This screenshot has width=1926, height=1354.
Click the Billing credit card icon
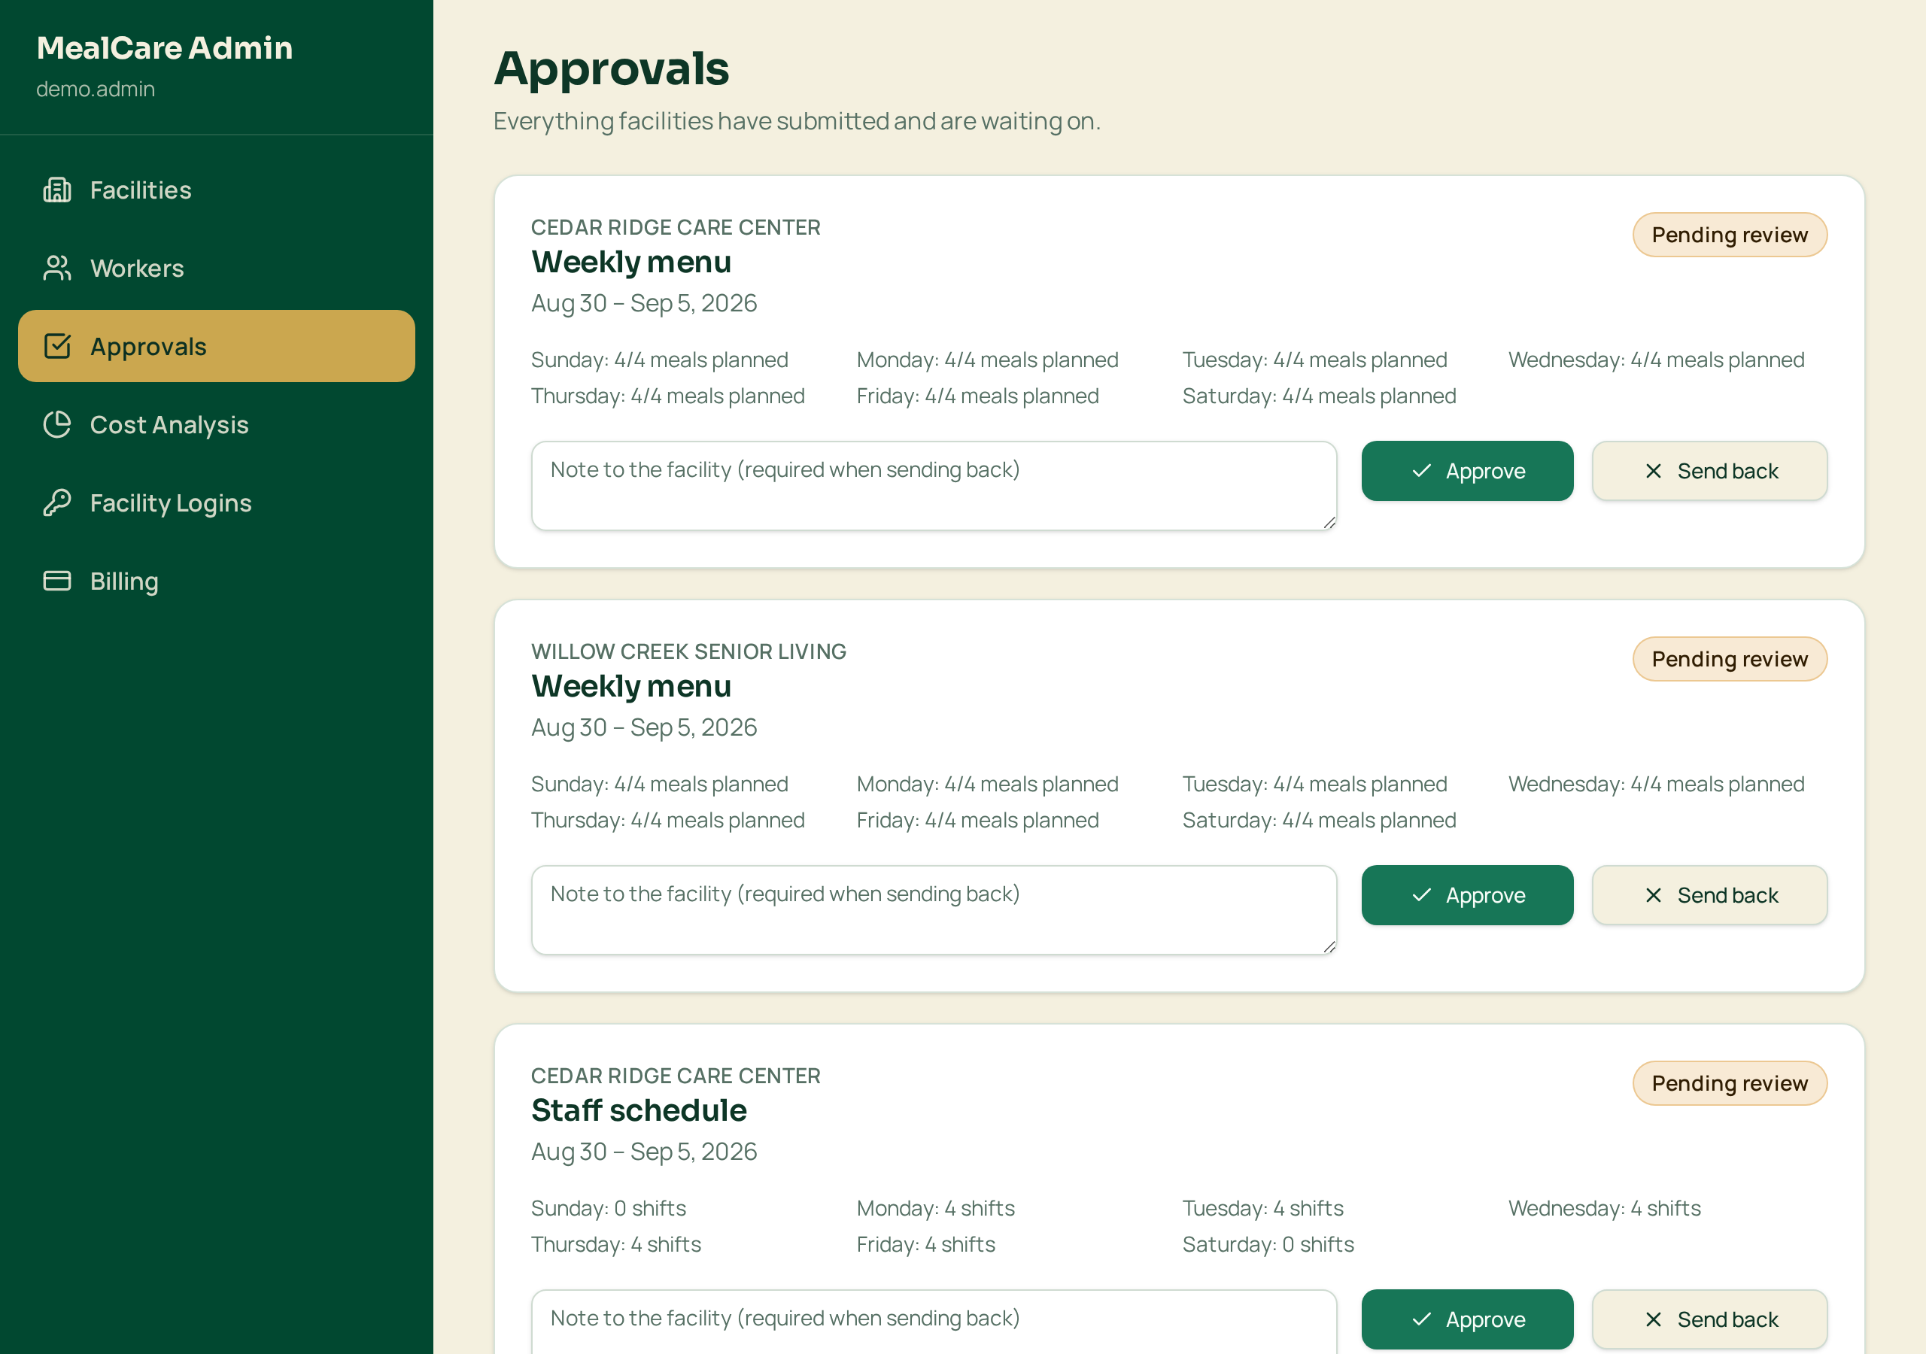click(x=57, y=581)
